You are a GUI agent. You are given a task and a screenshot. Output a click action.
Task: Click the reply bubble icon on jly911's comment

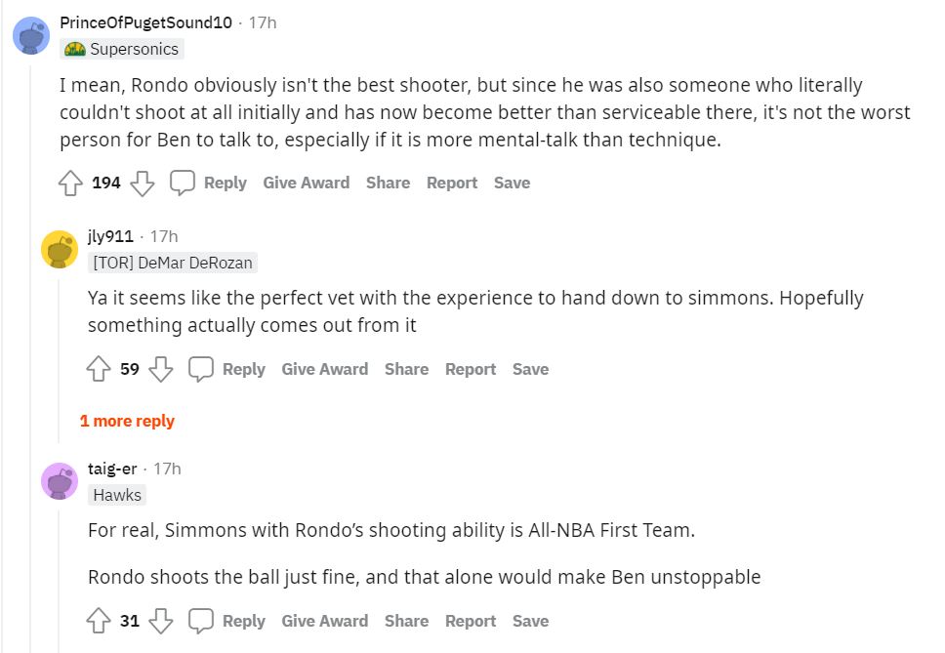coord(200,369)
